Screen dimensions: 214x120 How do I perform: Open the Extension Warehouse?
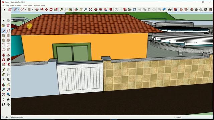100,10
